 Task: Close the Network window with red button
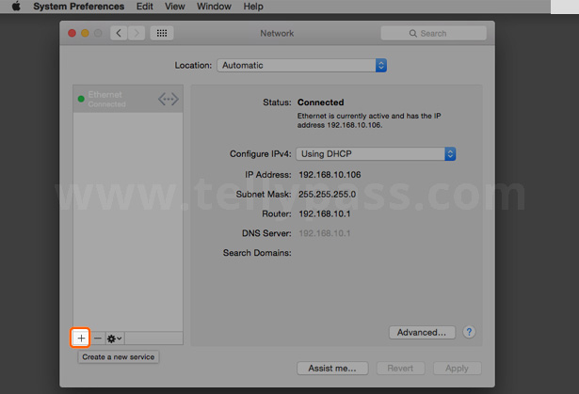coord(72,33)
